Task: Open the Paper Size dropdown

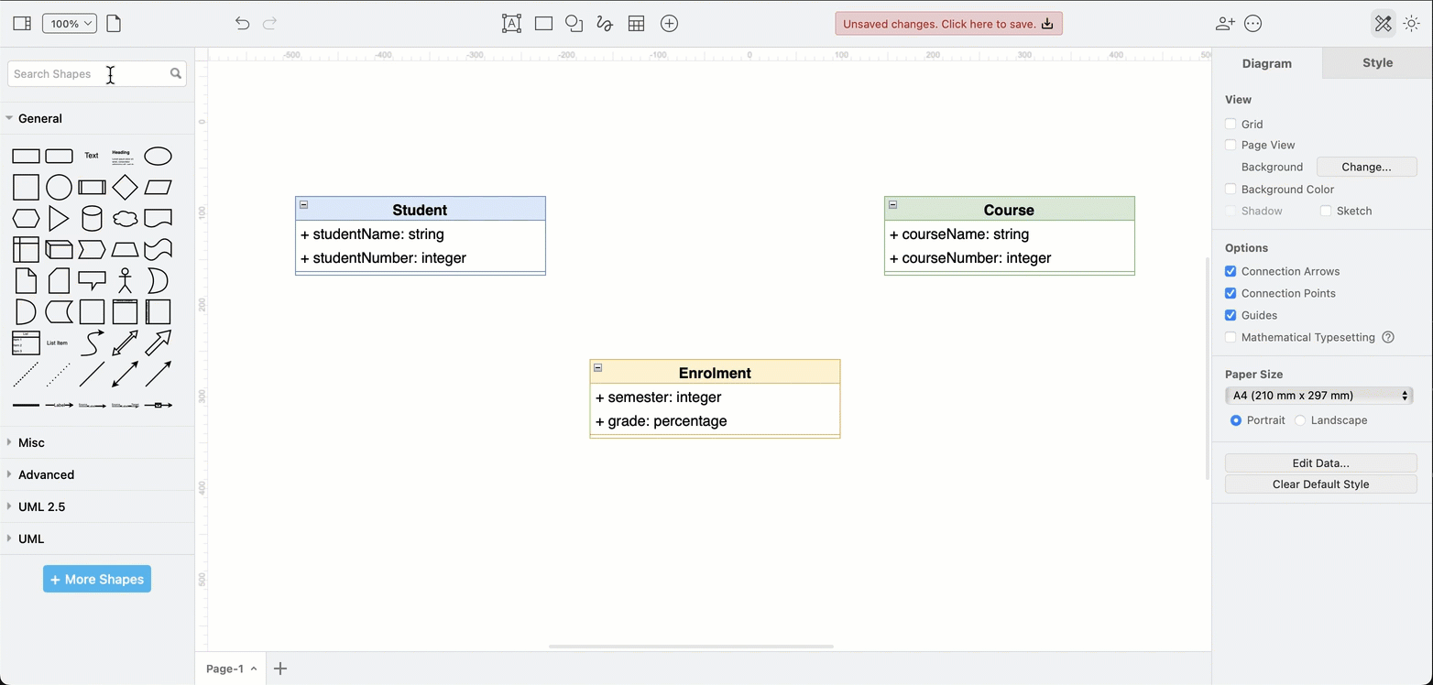Action: click(1318, 395)
